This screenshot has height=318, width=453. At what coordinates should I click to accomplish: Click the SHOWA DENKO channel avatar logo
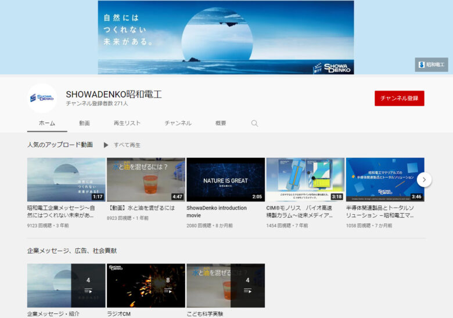tap(42, 98)
